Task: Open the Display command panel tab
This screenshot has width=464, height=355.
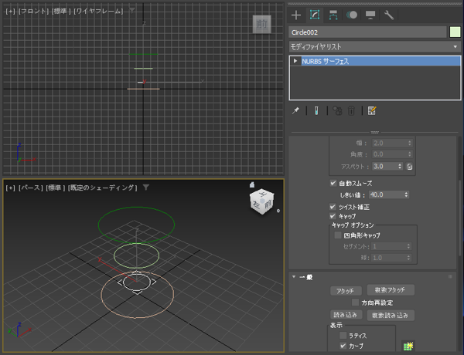Action: pos(370,15)
